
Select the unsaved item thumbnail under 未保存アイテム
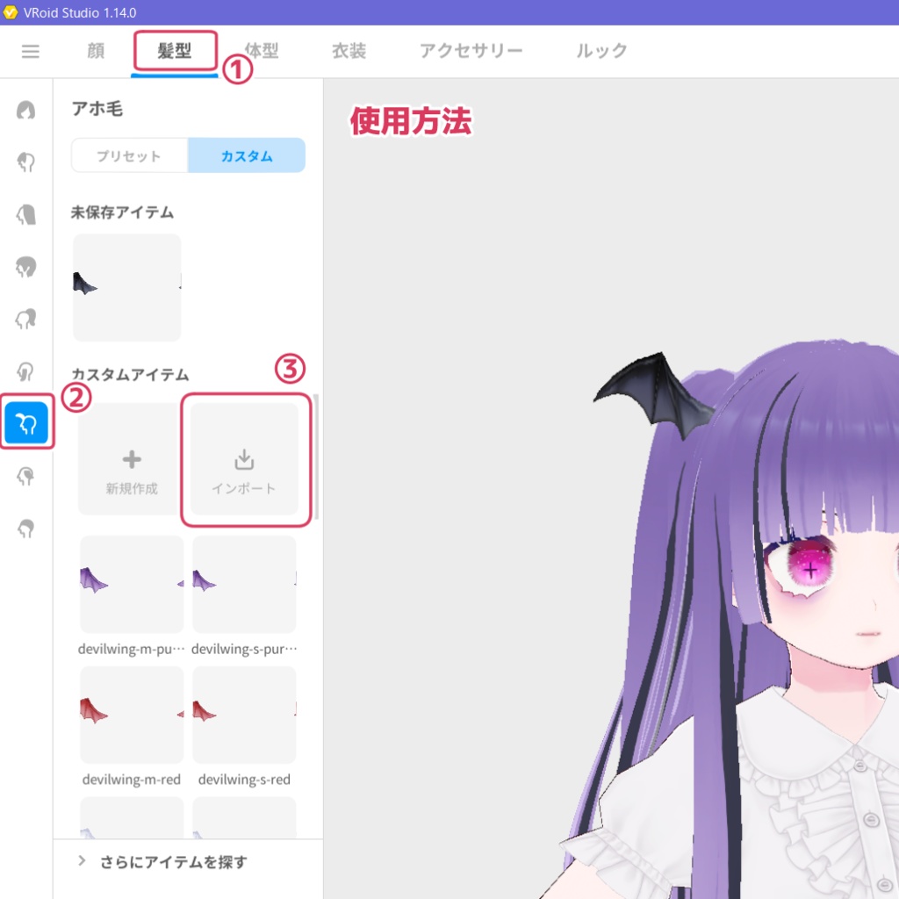[x=126, y=287]
